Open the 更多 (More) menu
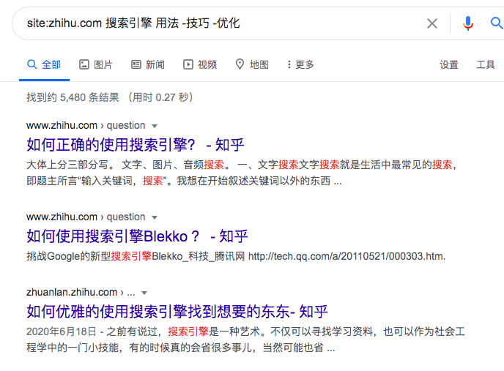 [x=300, y=64]
